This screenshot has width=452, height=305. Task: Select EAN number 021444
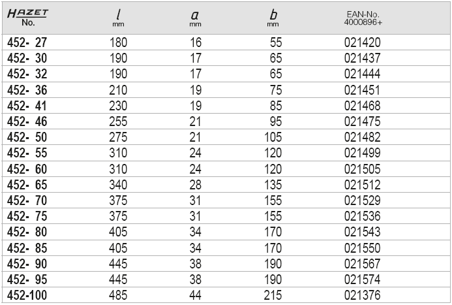point(363,74)
